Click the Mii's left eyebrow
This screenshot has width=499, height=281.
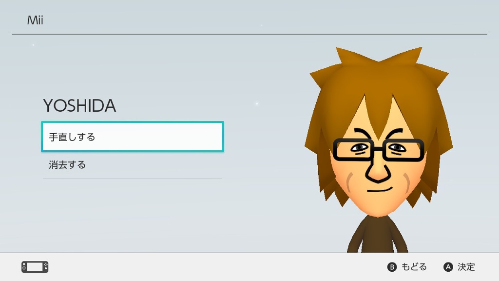363,133
